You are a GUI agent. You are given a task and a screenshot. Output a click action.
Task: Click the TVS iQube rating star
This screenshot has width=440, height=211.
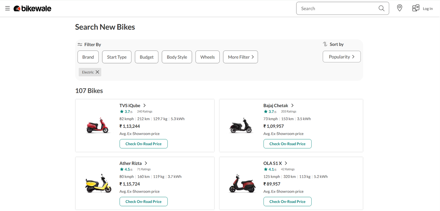122,112
